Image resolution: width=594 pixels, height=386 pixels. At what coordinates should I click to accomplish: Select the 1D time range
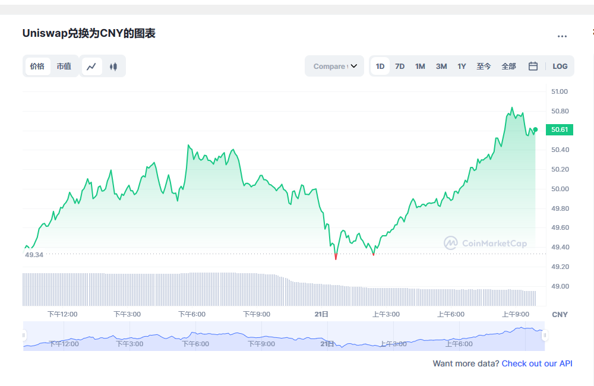pos(380,67)
